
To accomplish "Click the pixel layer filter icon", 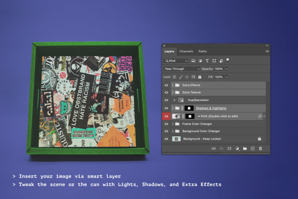I will 193,61.
